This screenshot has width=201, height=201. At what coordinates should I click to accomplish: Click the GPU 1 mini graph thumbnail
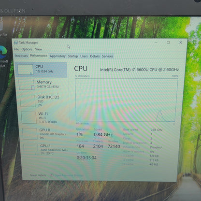(x=31, y=149)
